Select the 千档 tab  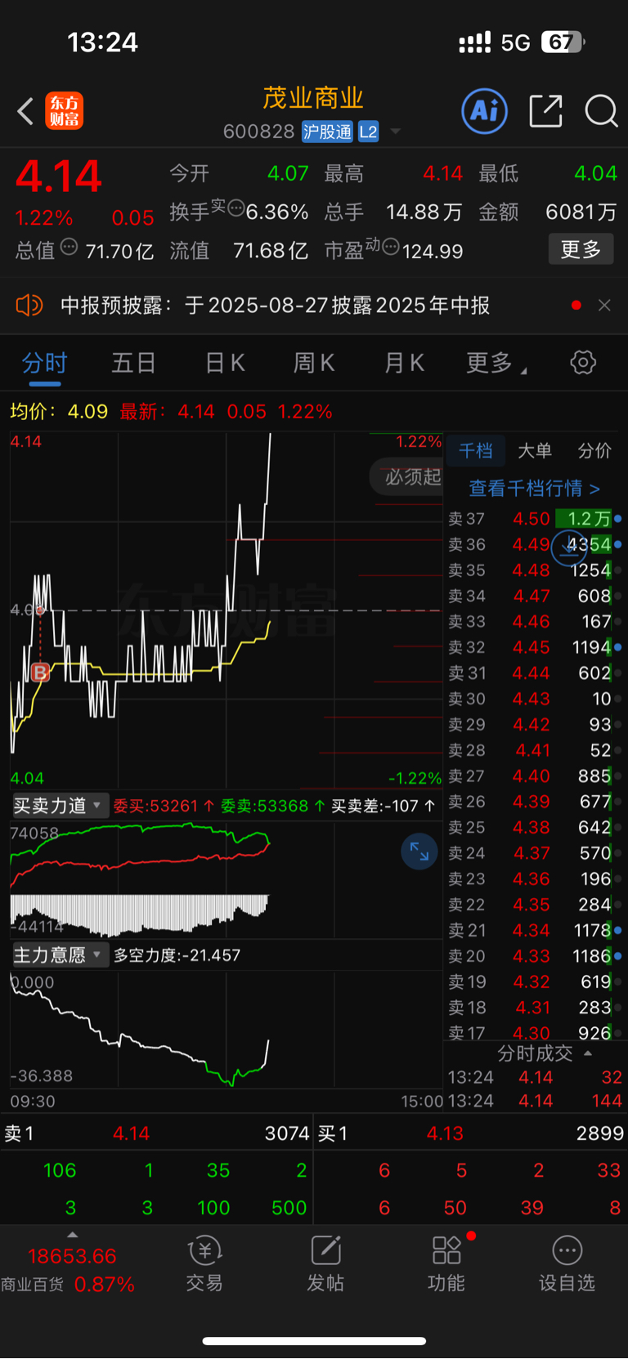click(x=475, y=450)
